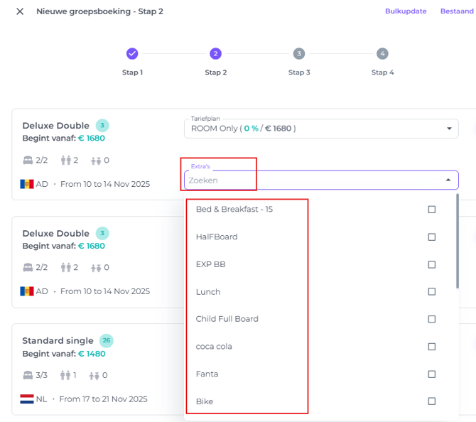Select the Bike extra checkbox
The width and height of the screenshot is (476, 422).
click(431, 401)
